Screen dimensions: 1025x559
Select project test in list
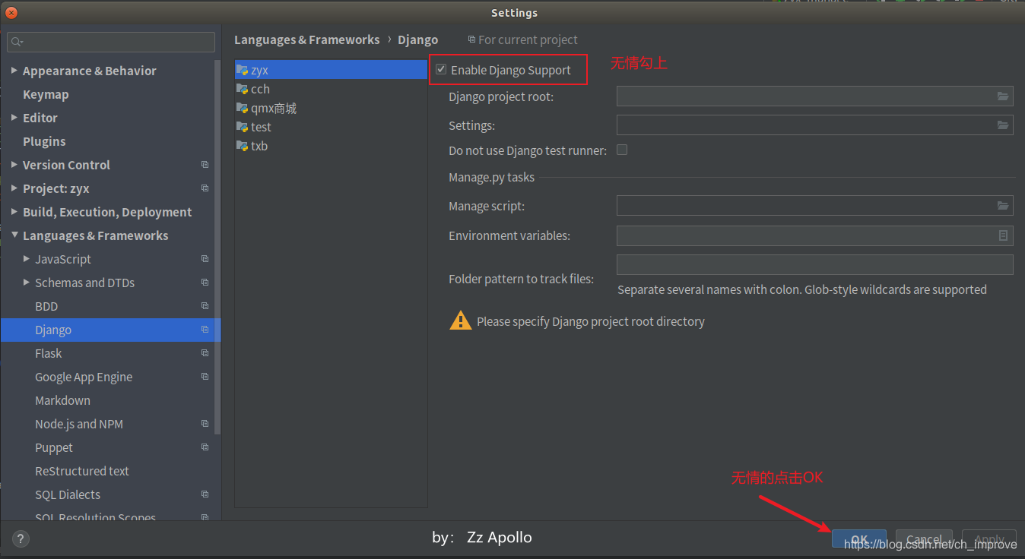pos(332,127)
